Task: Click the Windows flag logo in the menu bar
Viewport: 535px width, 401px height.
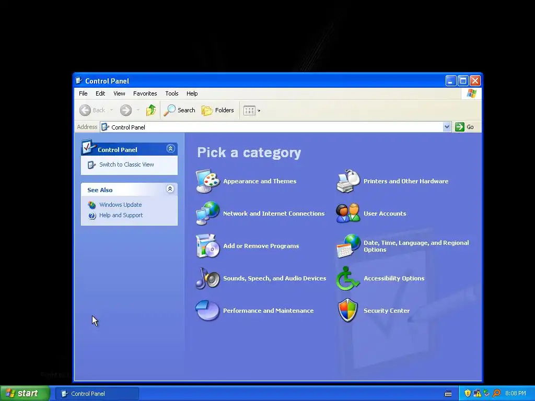Action: [472, 93]
